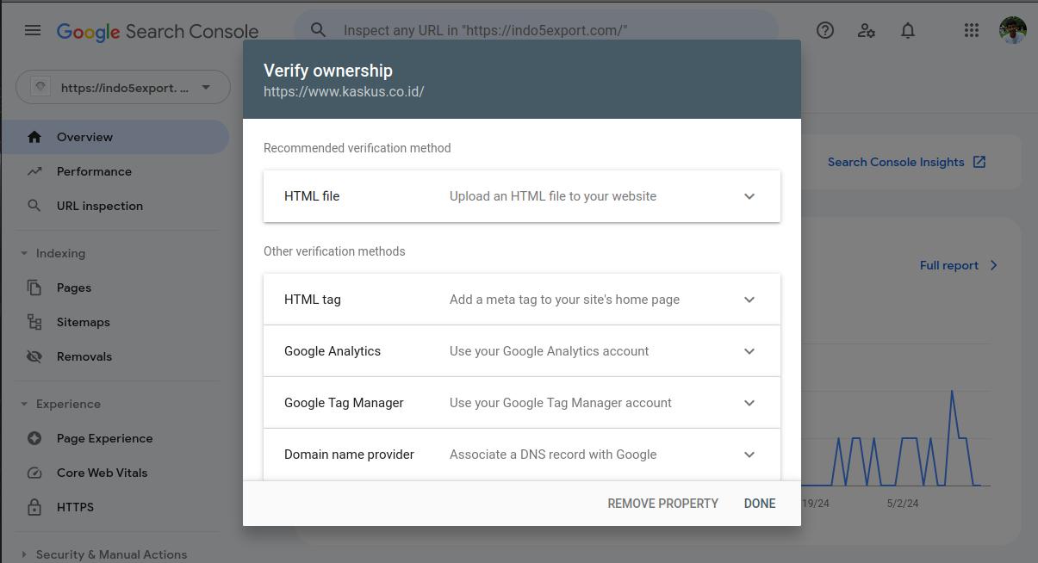Click the Pages documents icon

coord(34,288)
